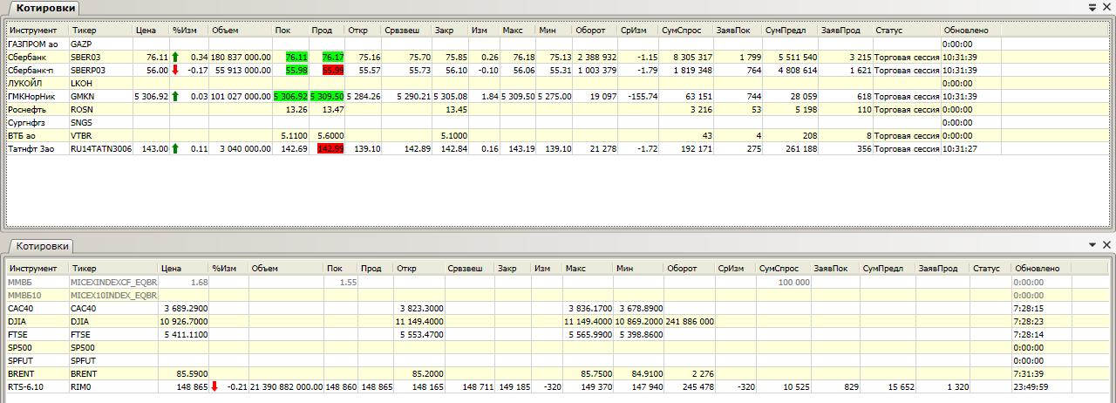Select the BRENT instrument name cell
This screenshot has width=1116, height=403.
point(37,373)
